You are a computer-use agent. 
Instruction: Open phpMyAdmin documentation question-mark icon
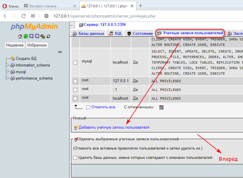31,36
